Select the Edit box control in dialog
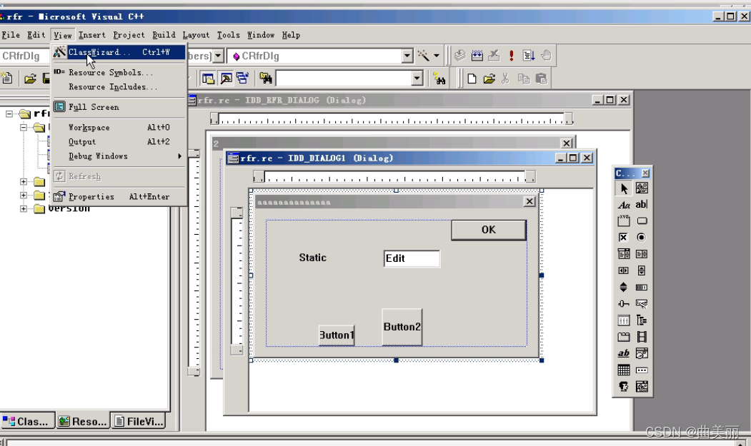 412,258
